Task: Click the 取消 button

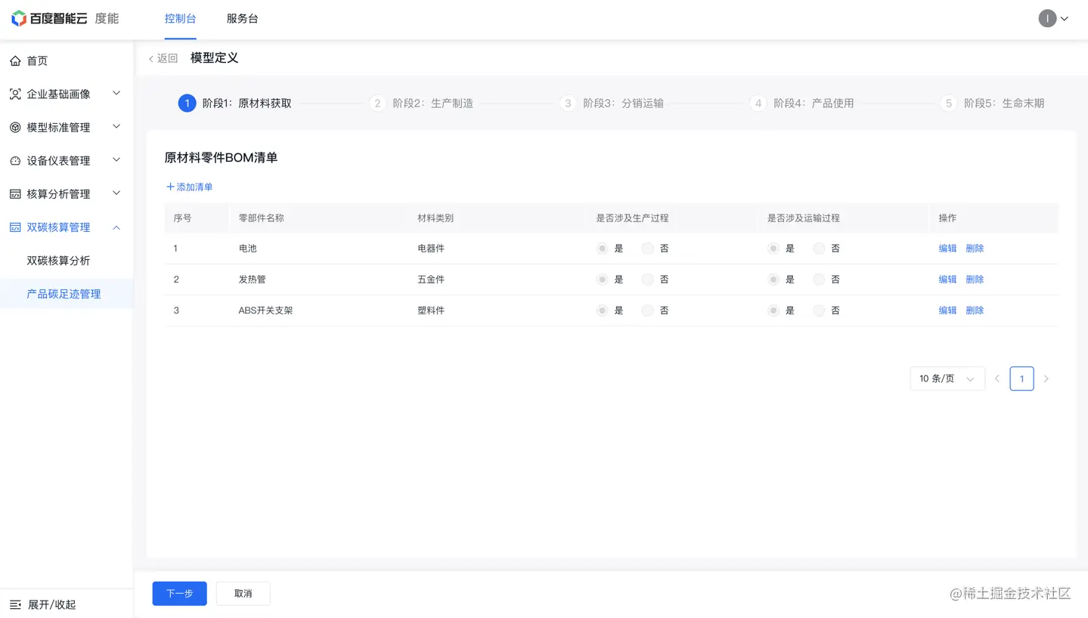Action: click(x=243, y=594)
